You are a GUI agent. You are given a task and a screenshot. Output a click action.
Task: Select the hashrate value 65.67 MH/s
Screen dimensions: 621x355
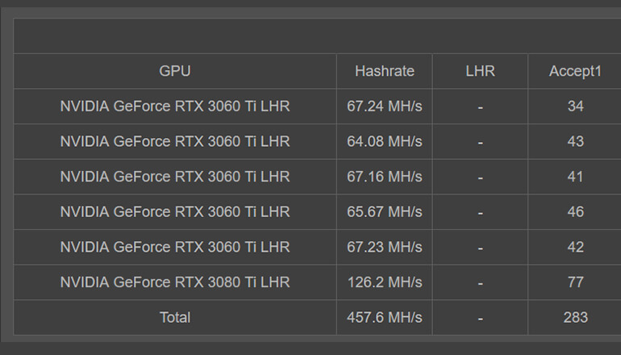click(385, 212)
